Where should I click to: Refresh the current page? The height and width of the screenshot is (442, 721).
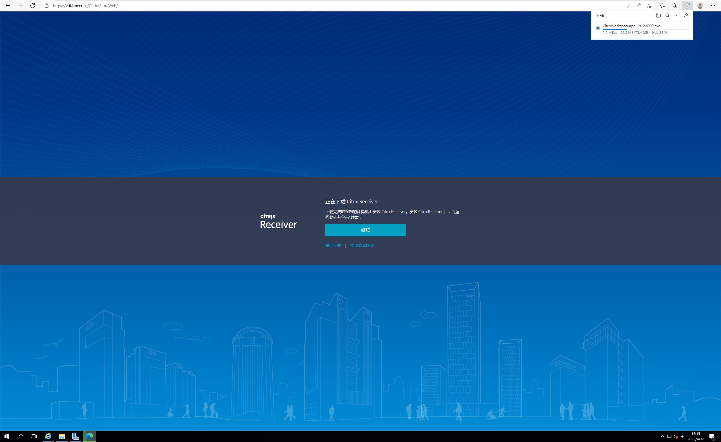point(32,6)
